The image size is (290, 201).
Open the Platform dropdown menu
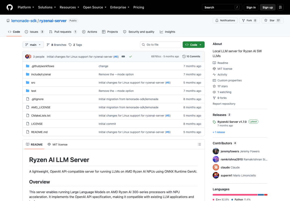click(x=26, y=8)
